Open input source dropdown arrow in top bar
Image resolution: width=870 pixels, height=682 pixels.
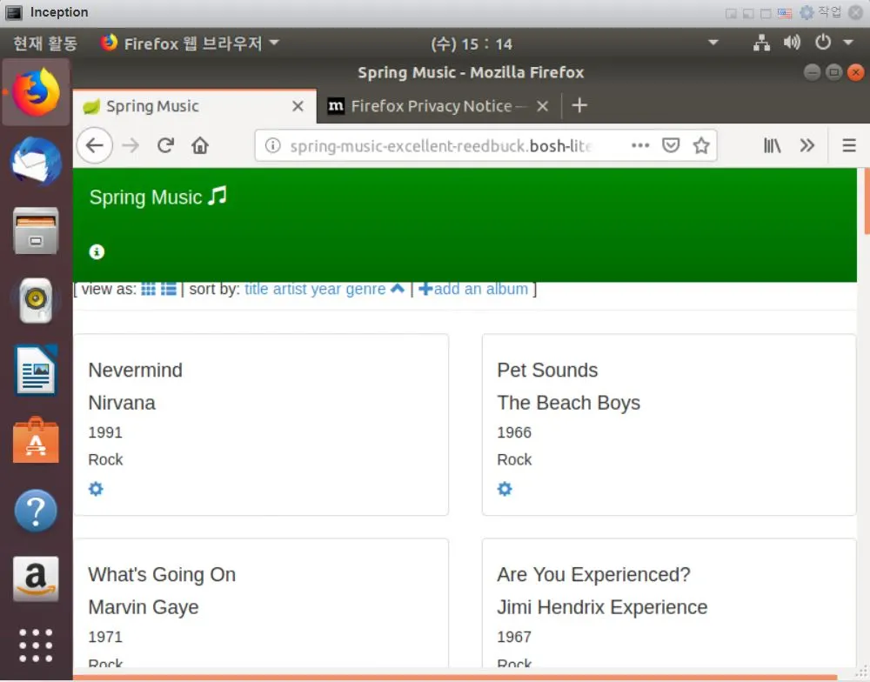(x=713, y=42)
